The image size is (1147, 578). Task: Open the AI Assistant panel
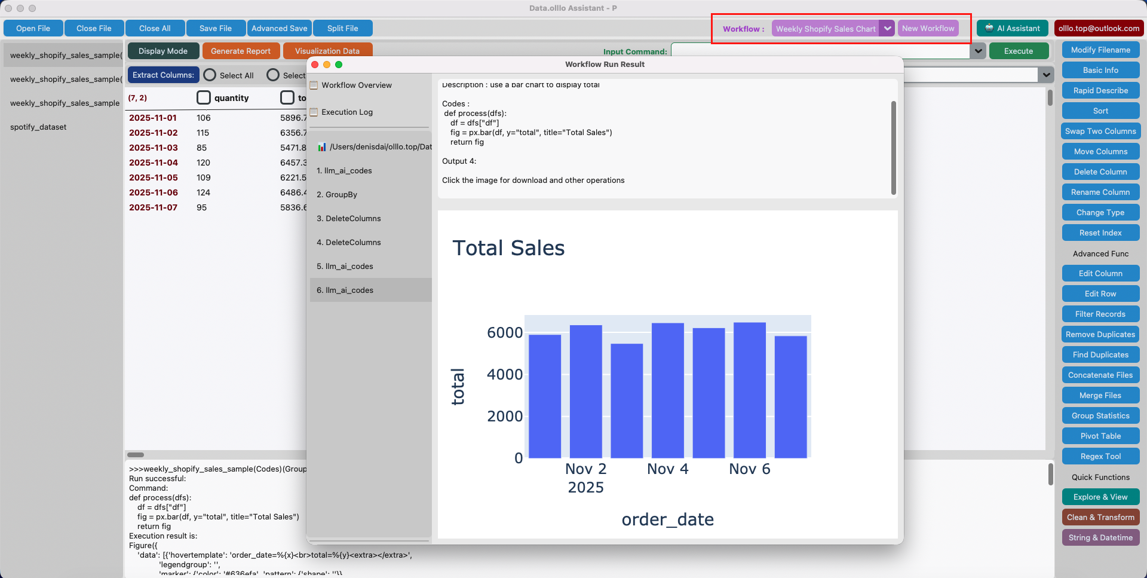click(1012, 27)
